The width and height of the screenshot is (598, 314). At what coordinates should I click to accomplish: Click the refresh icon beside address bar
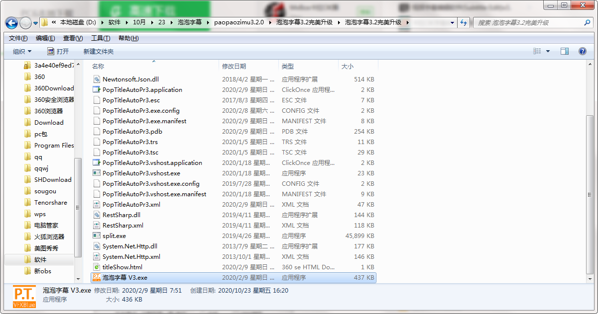(x=464, y=23)
